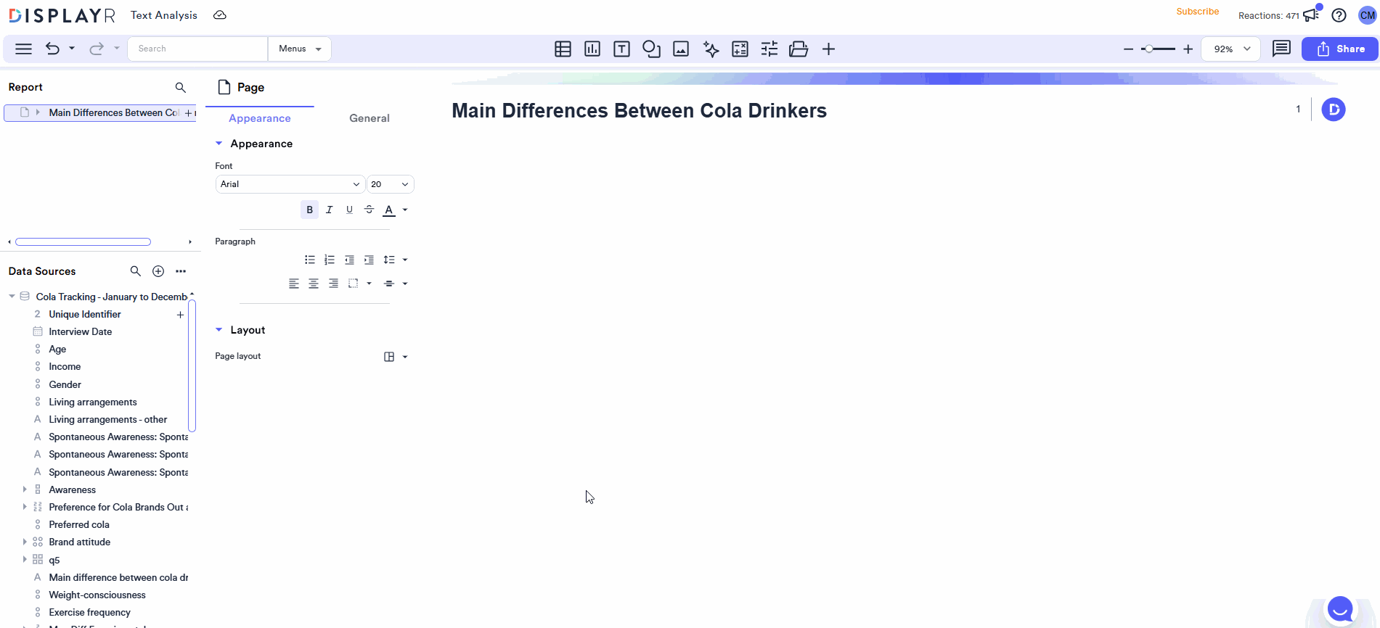Click the Redo arrow icon
The width and height of the screenshot is (1380, 628).
coord(96,49)
